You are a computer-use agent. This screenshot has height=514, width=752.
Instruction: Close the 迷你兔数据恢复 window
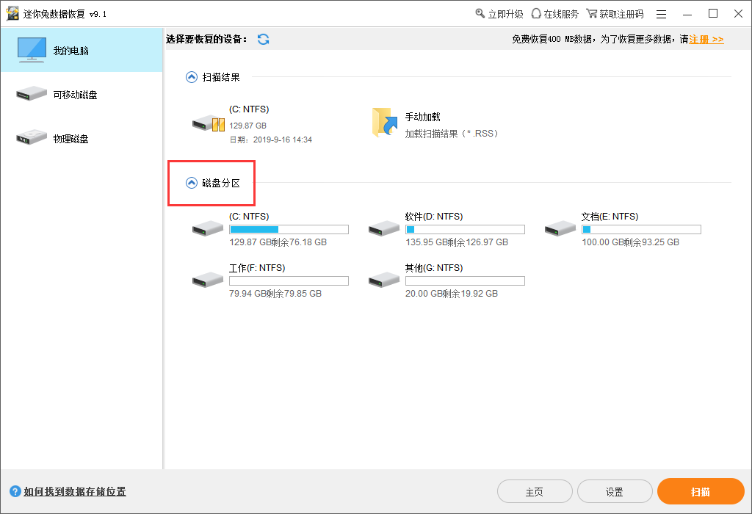click(x=739, y=14)
